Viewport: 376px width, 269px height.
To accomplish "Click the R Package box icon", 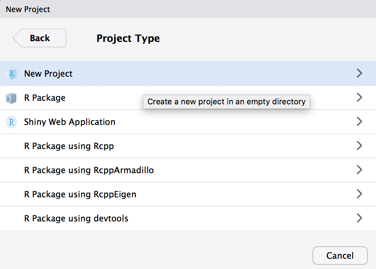I will tap(11, 98).
